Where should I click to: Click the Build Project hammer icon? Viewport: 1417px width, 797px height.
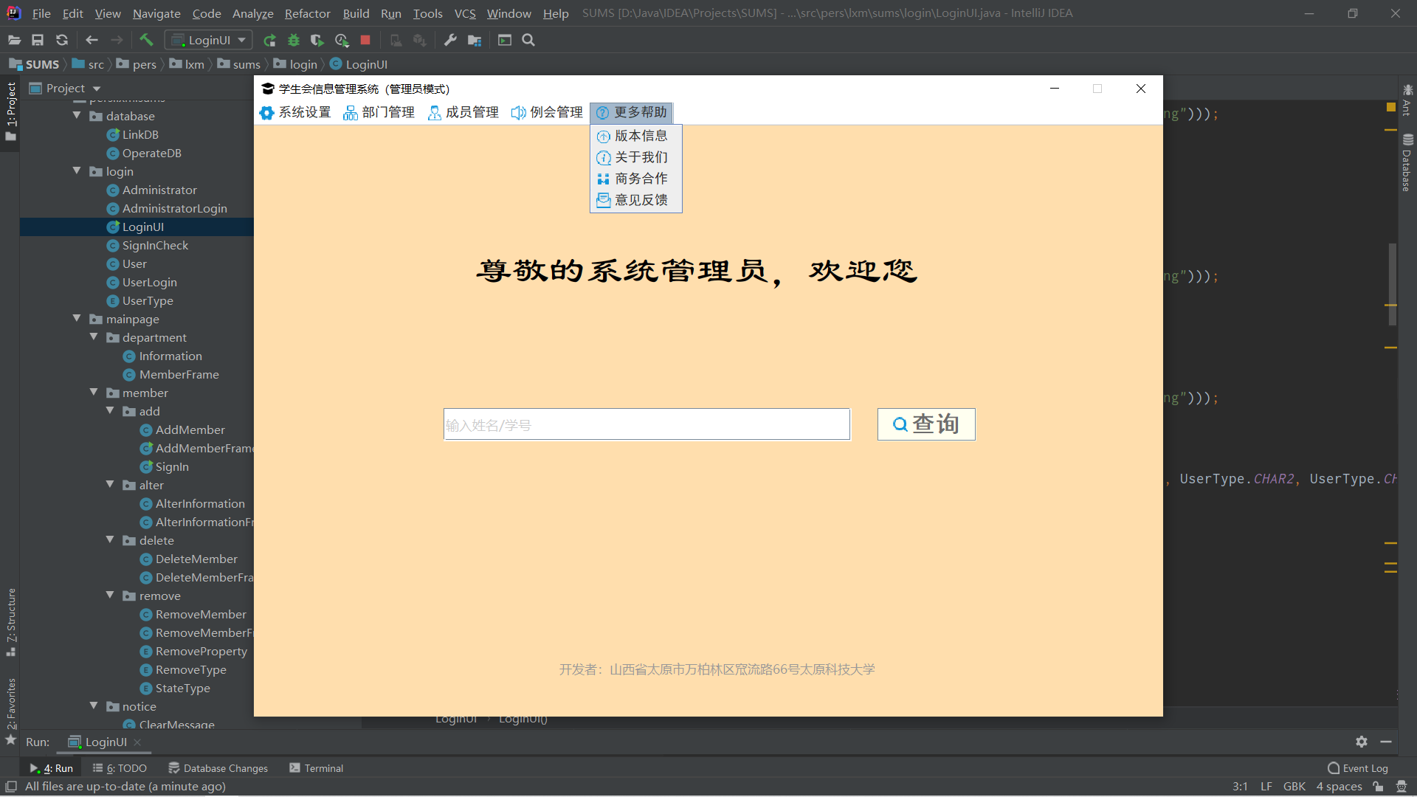tap(146, 40)
